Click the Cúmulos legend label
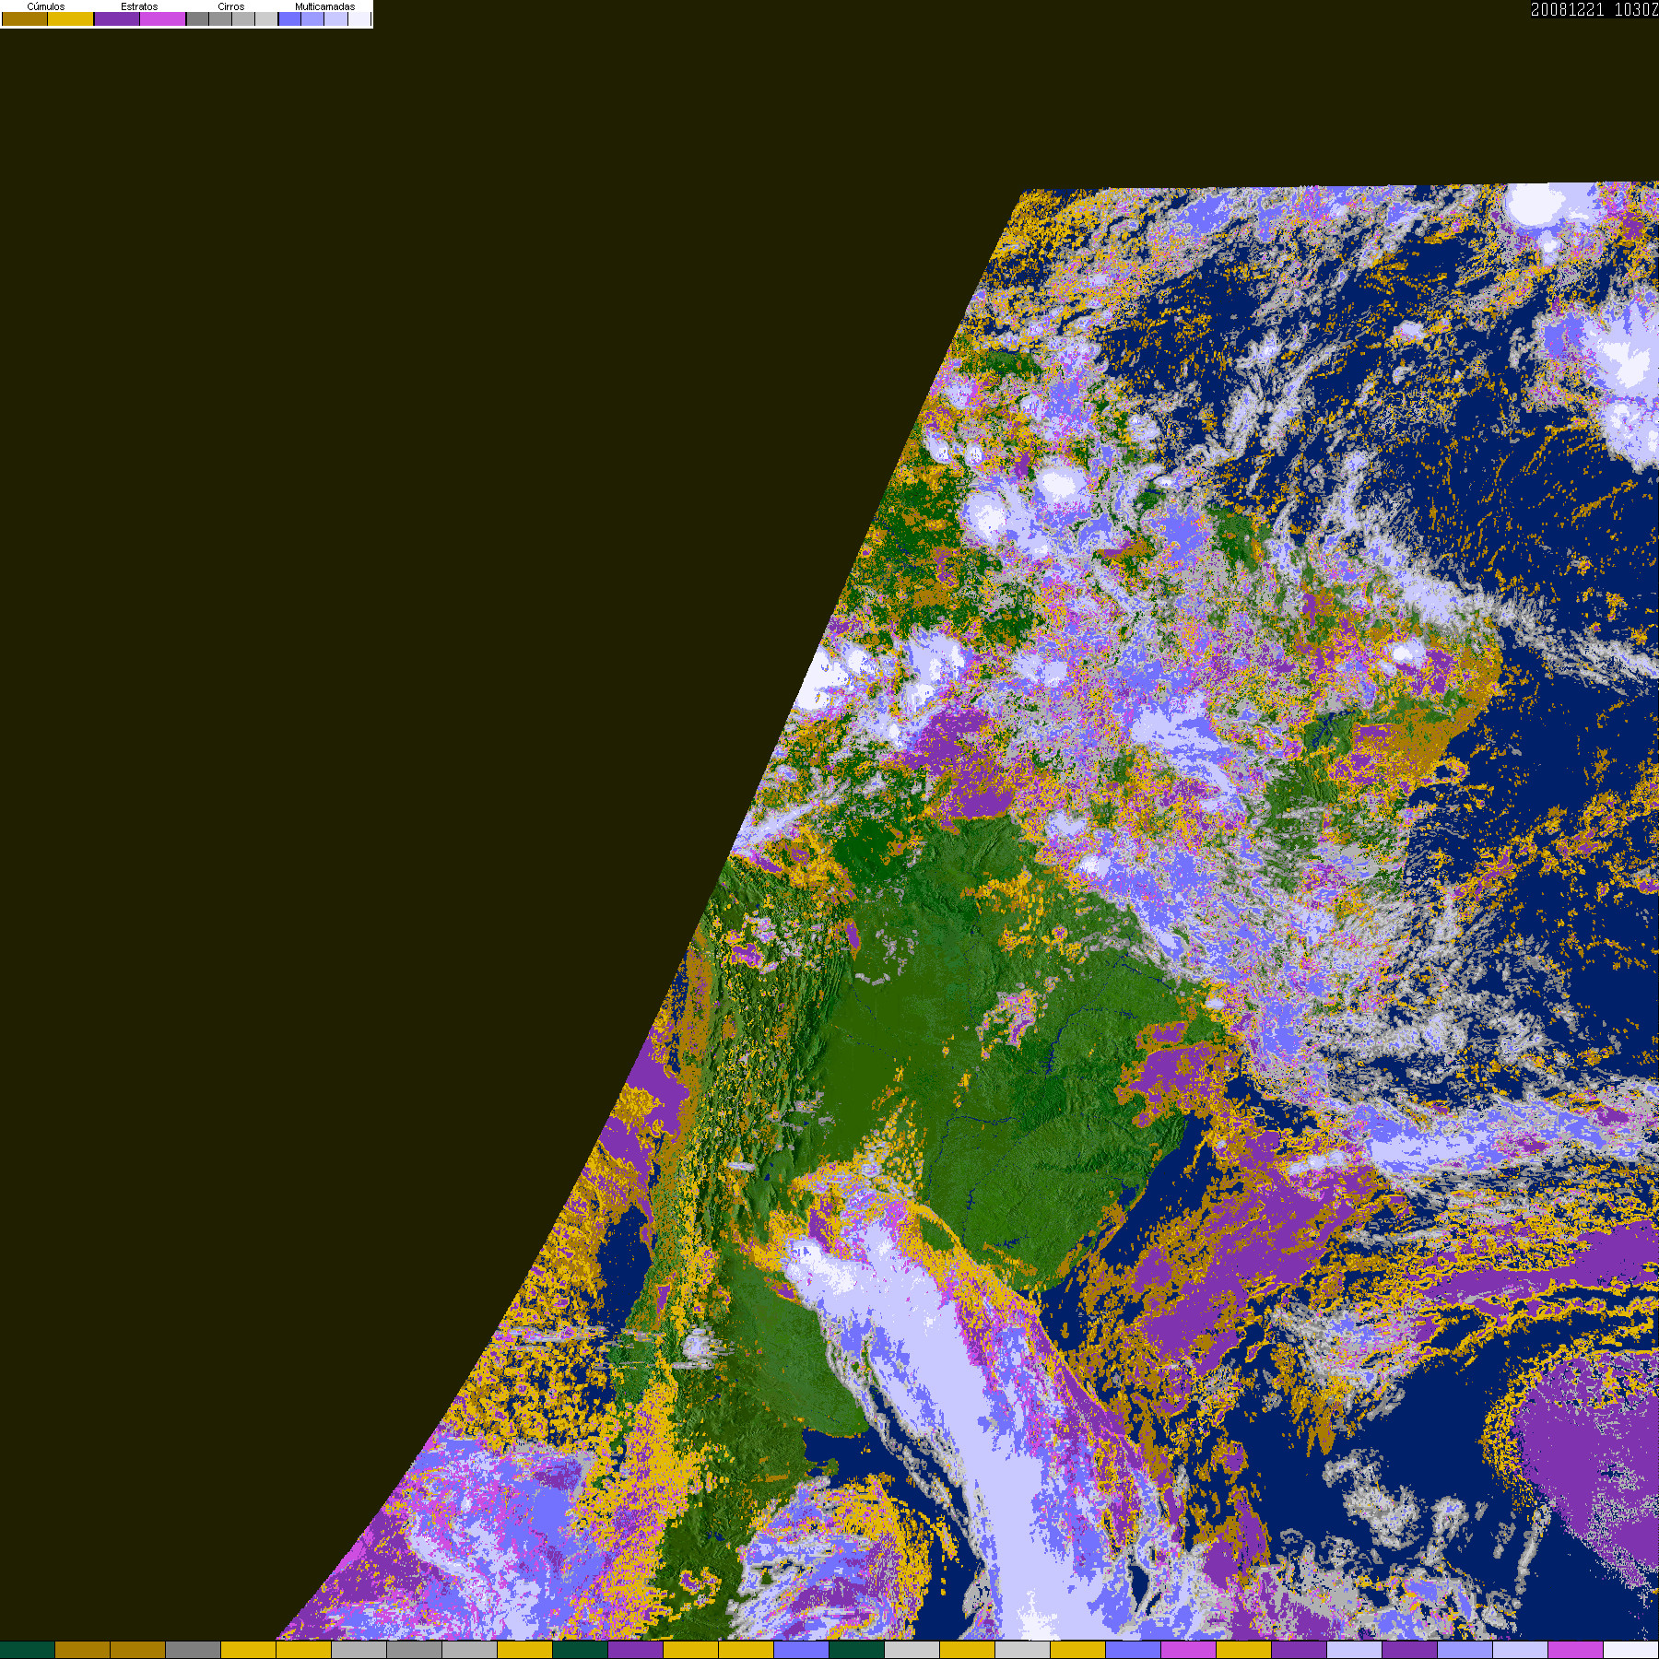The width and height of the screenshot is (1659, 1659). (46, 6)
